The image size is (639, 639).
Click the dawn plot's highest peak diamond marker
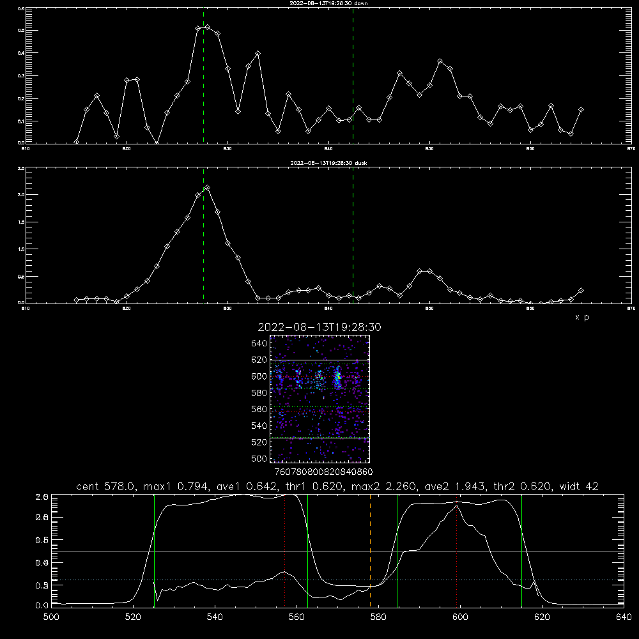pos(208,27)
